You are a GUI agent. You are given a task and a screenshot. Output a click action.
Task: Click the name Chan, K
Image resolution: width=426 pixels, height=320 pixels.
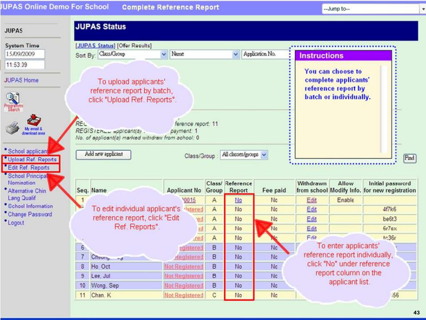101,295
